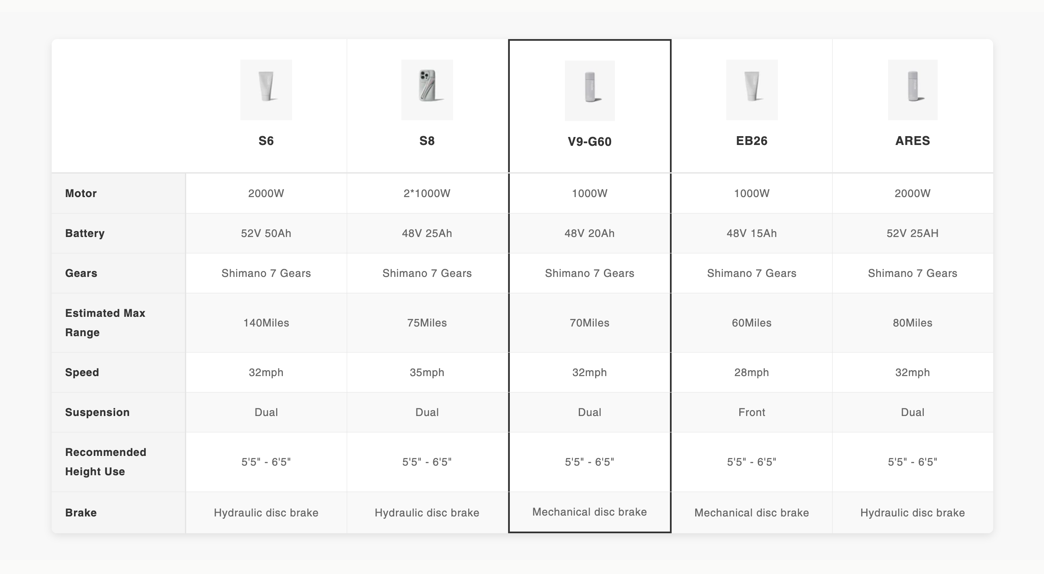
Task: Click the EB26 model name
Action: [x=752, y=141]
